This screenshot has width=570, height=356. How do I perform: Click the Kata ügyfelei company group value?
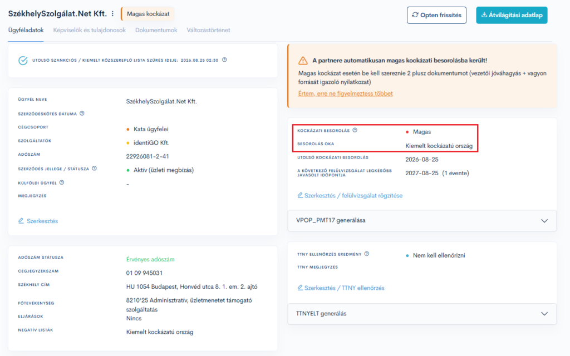[x=151, y=129]
